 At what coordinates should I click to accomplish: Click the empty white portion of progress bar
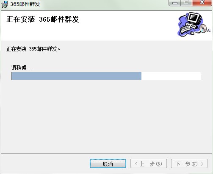point(171,76)
